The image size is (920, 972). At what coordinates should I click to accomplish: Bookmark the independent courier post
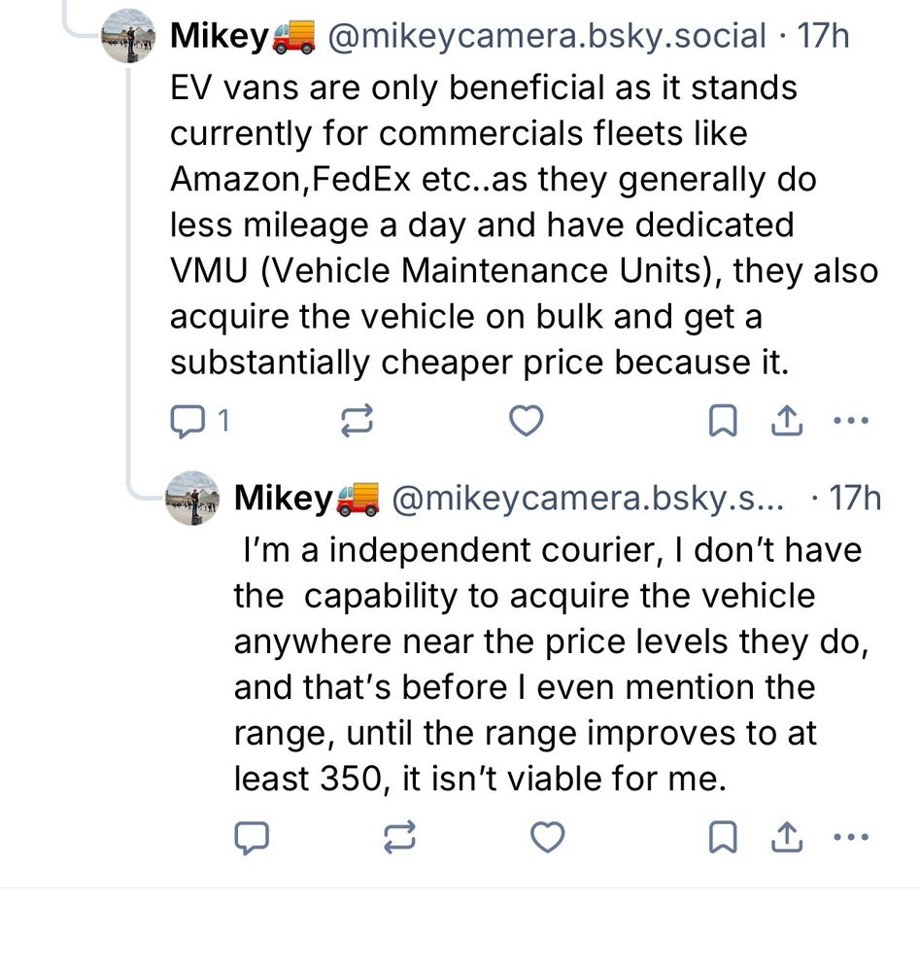[721, 837]
